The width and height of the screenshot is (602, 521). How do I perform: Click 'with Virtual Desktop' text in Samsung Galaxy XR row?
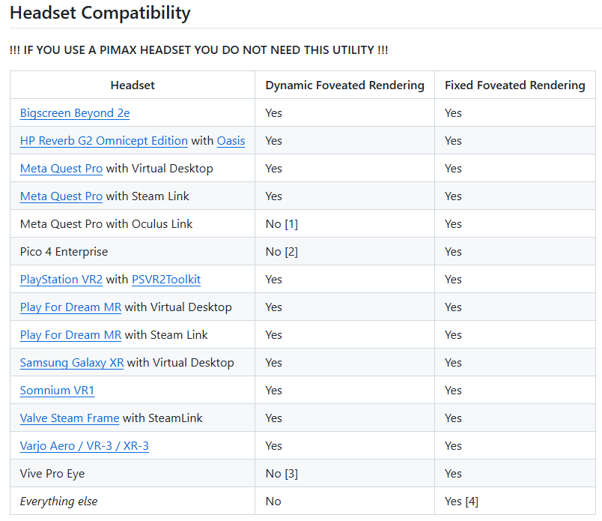pos(180,362)
